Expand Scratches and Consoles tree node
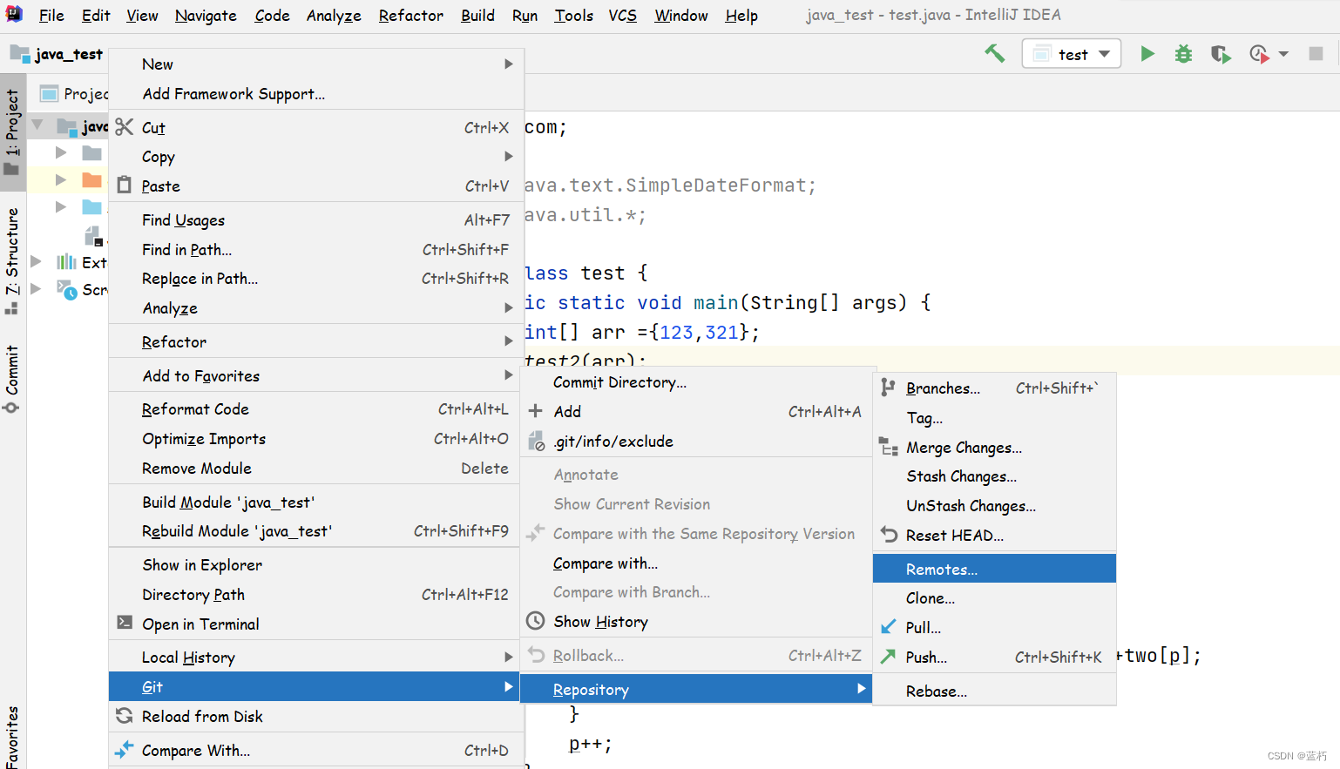Image resolution: width=1340 pixels, height=769 pixels. 37,288
